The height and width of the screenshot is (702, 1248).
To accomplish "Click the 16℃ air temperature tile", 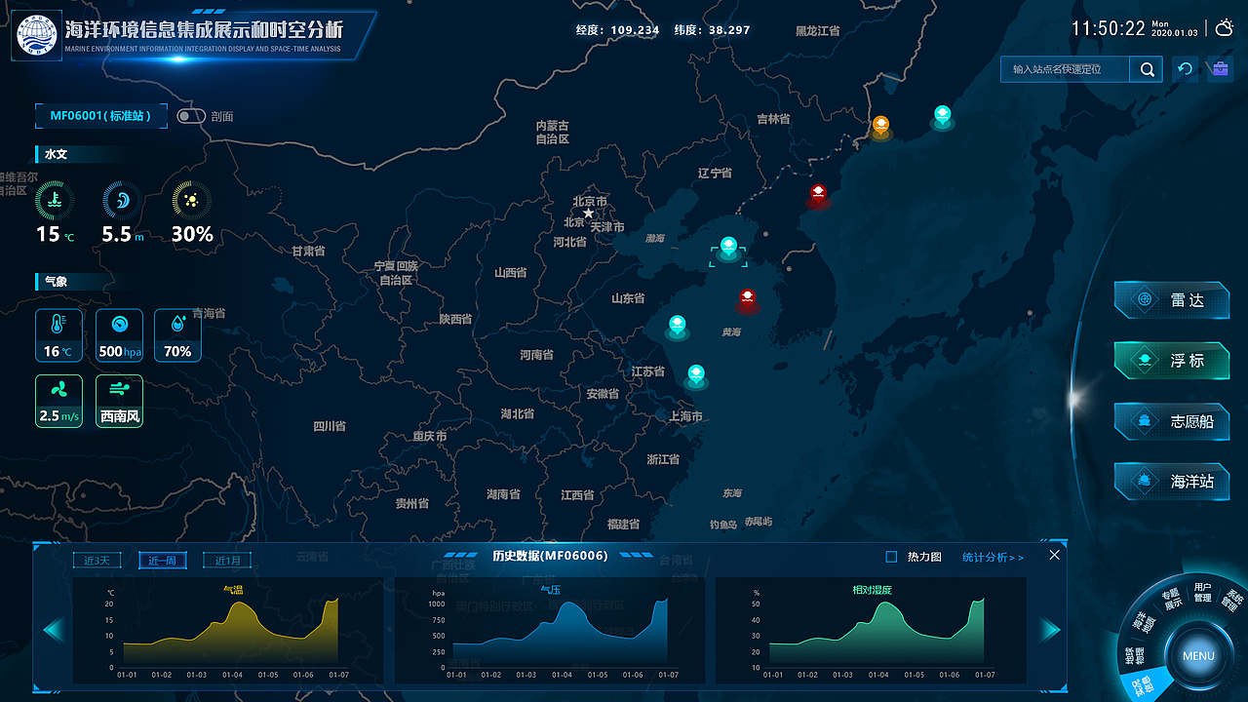I will (59, 334).
